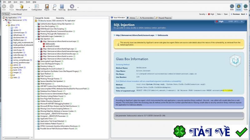The height and width of the screenshot is (140, 250).
Task: Open the Severity filter dropdown
Action: point(203,14)
